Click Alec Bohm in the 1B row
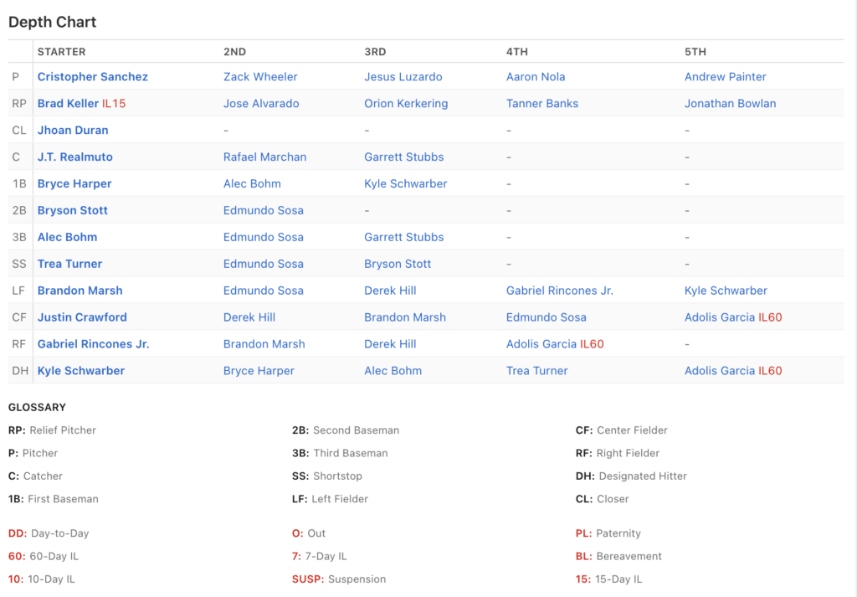This screenshot has height=597, width=857. tap(251, 183)
